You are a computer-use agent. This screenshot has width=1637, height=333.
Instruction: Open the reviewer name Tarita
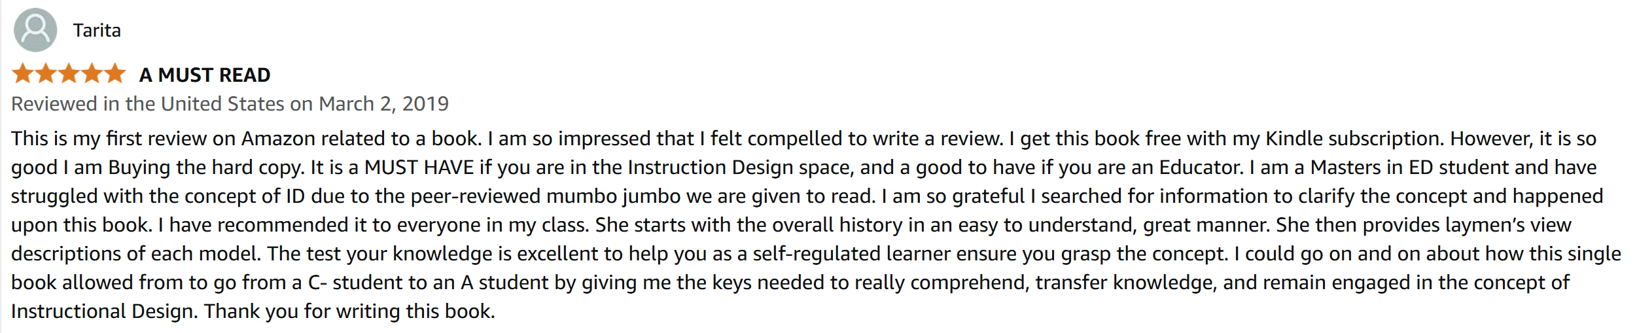coord(97,31)
